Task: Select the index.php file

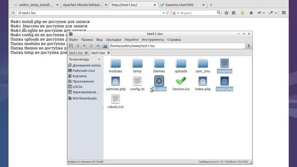Action: (x=203, y=83)
